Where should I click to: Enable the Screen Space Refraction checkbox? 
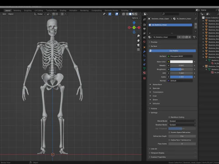pos(169,133)
